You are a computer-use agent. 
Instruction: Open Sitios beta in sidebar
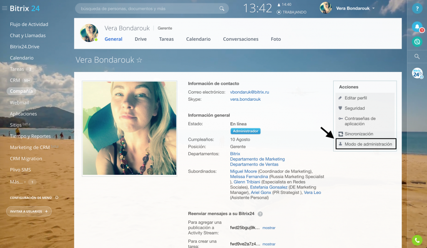[20, 125]
